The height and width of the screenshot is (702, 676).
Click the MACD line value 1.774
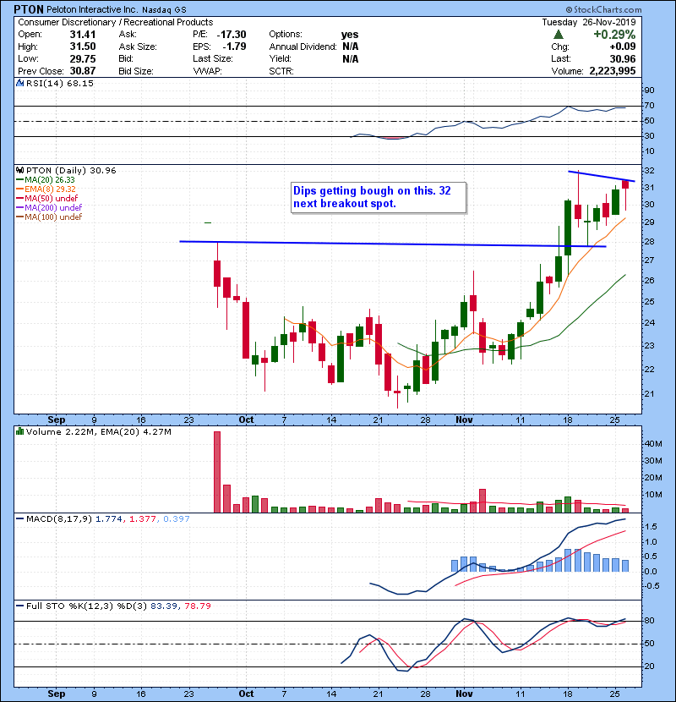point(109,519)
